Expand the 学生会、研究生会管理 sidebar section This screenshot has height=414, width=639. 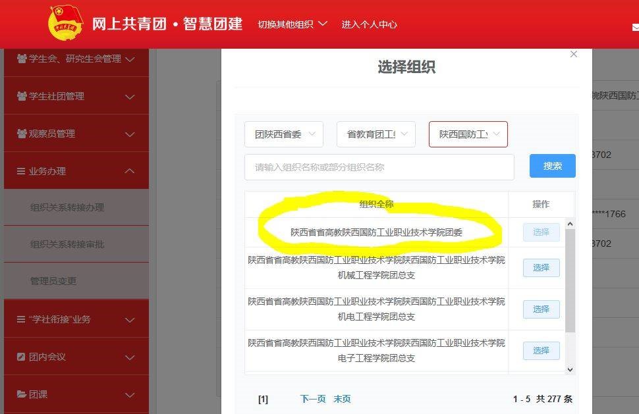pyautogui.click(x=76, y=59)
